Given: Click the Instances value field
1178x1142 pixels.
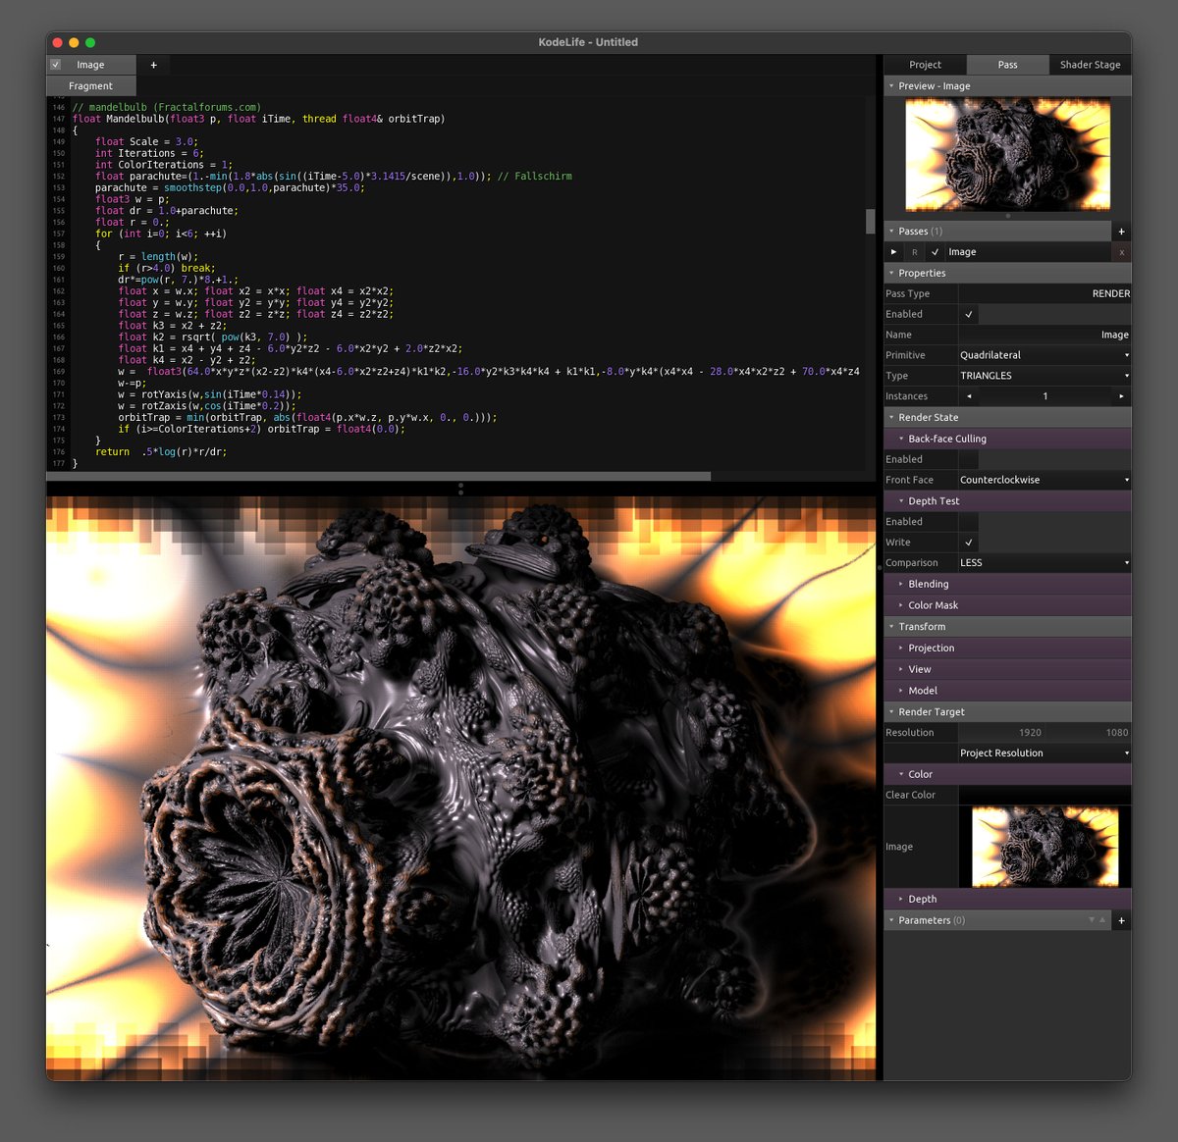Looking at the screenshot, I should pos(1044,396).
